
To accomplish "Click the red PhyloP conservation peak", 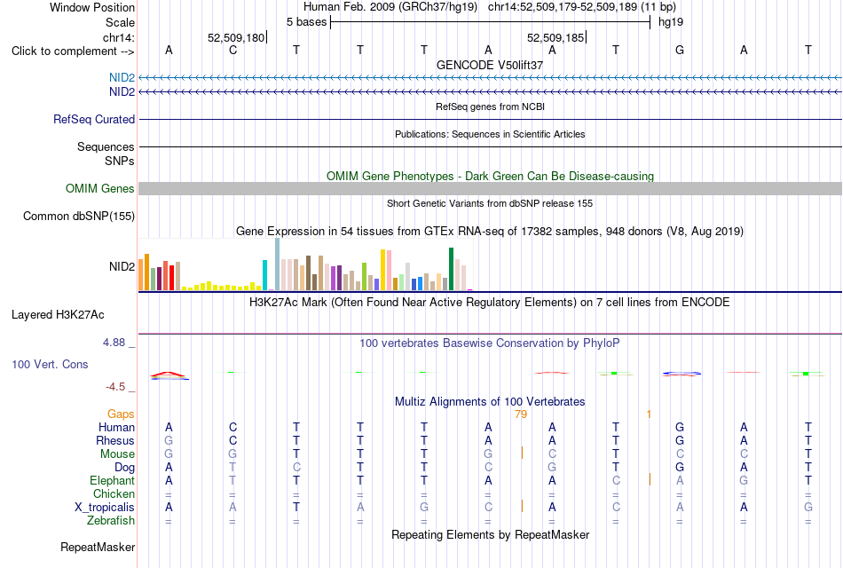I will tap(169, 374).
